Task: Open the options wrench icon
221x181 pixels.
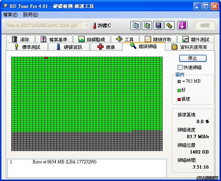Action: (170, 26)
